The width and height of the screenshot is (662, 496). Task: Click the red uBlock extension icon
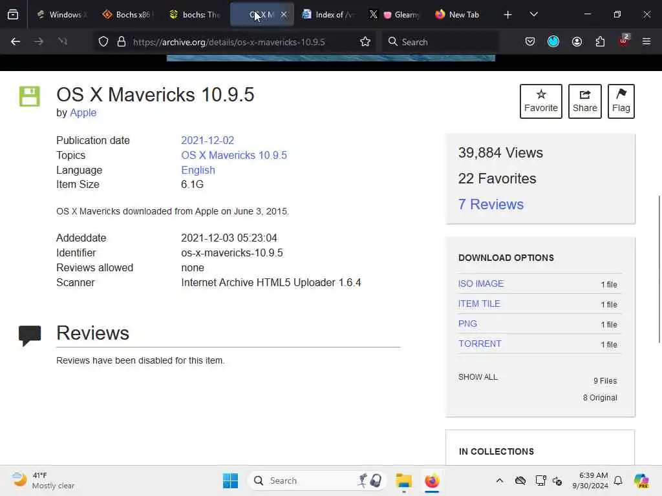tap(624, 41)
